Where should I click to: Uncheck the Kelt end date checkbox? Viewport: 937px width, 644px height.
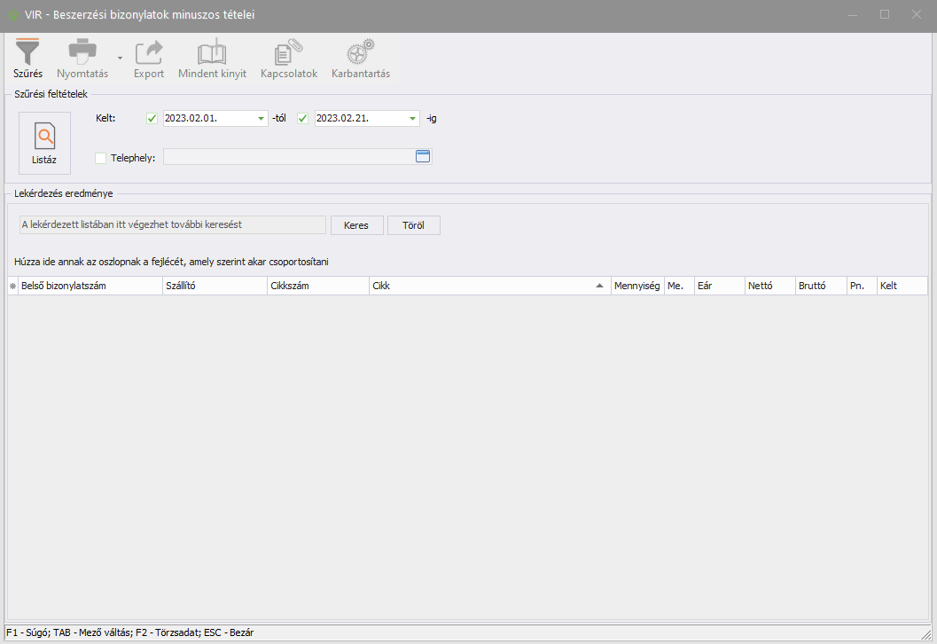303,119
